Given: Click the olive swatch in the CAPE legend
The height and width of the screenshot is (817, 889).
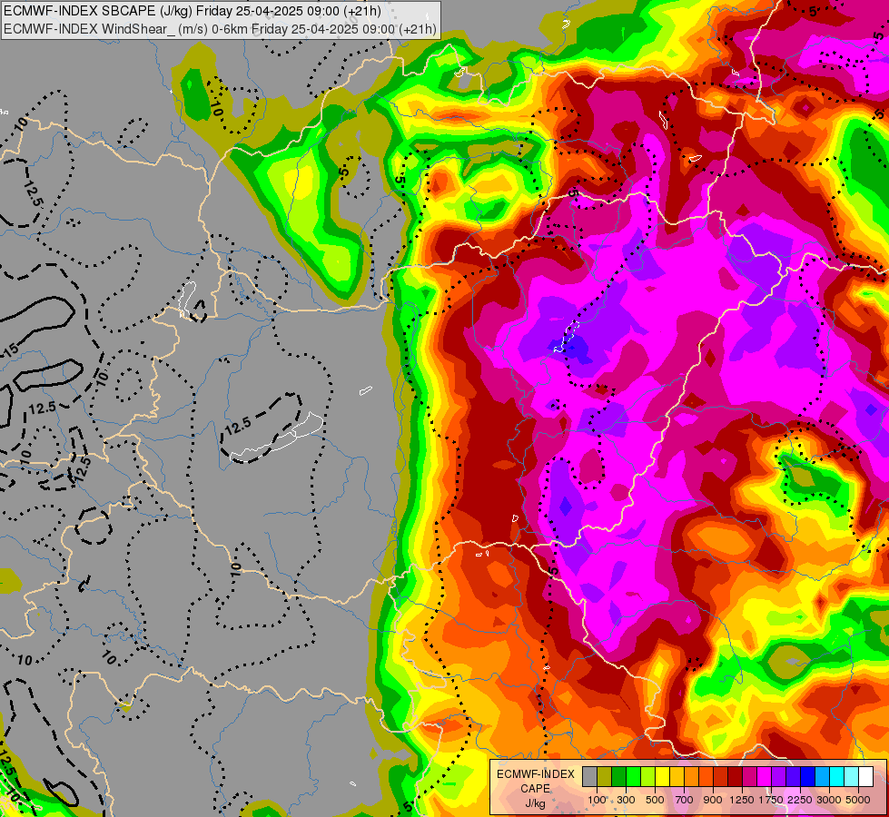Looking at the screenshot, I should (604, 776).
